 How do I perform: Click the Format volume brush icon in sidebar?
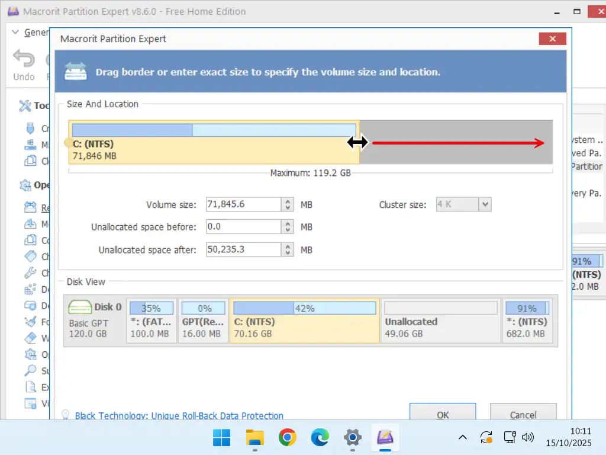(30, 322)
